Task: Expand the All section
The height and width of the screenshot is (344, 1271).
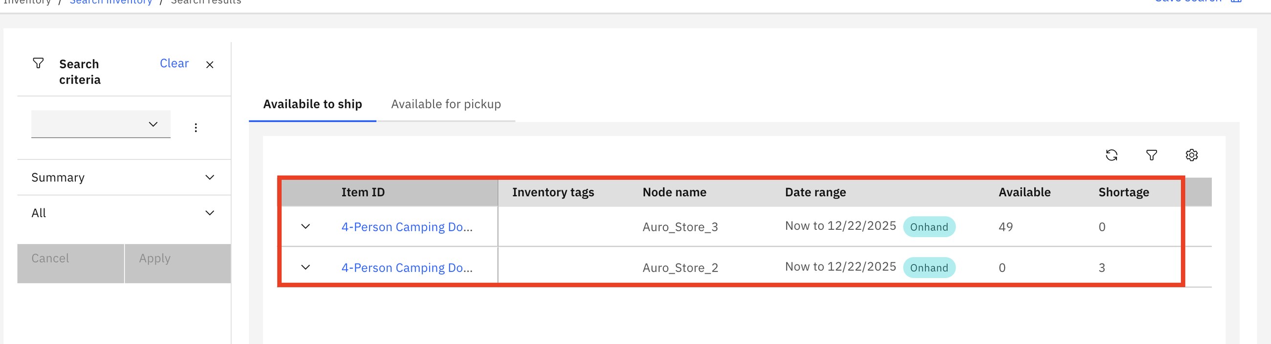Action: [x=124, y=213]
